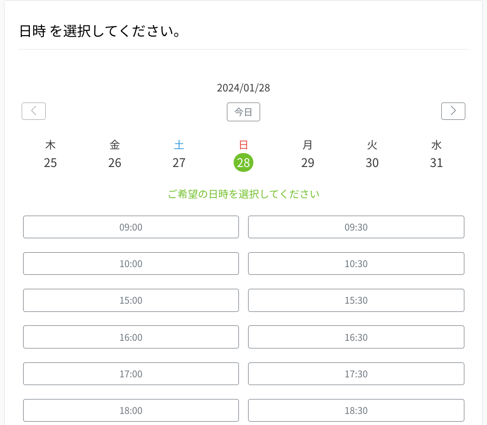Select Monday the 29th on the calendar

click(x=307, y=163)
